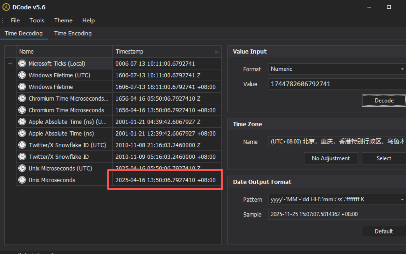The image size is (406, 254).
Task: Click timestamp 1606-07-13 10:11:00.6792741 Z
Action: coord(158,75)
